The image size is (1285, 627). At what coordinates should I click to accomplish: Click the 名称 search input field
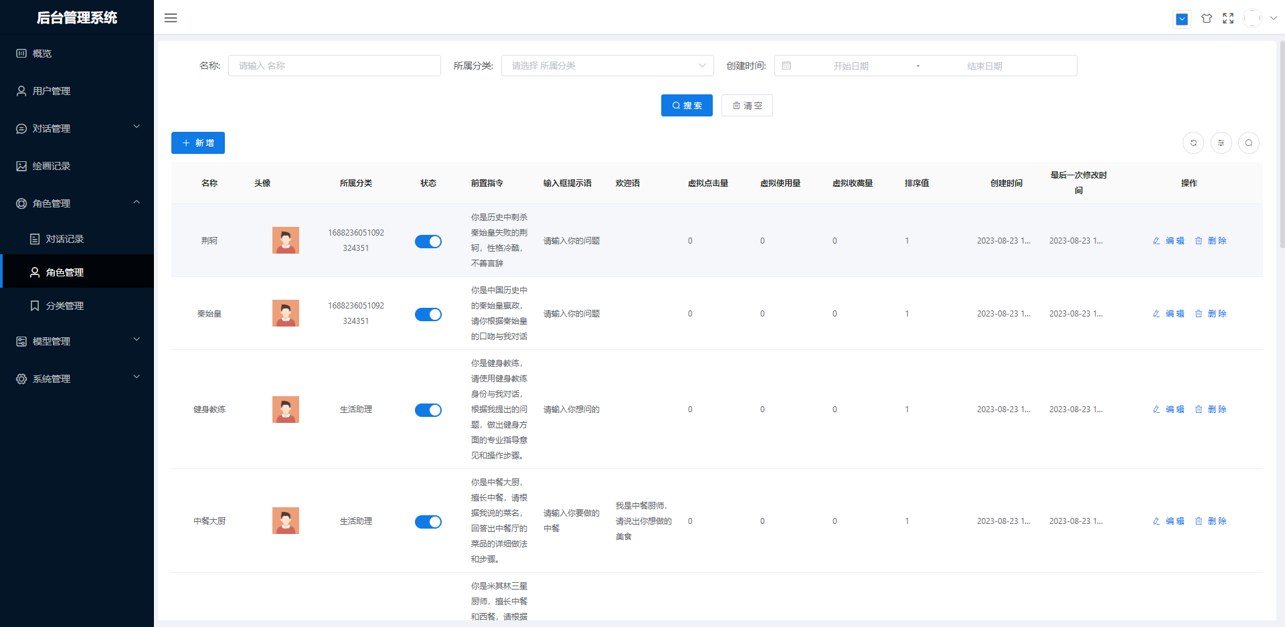coord(335,65)
